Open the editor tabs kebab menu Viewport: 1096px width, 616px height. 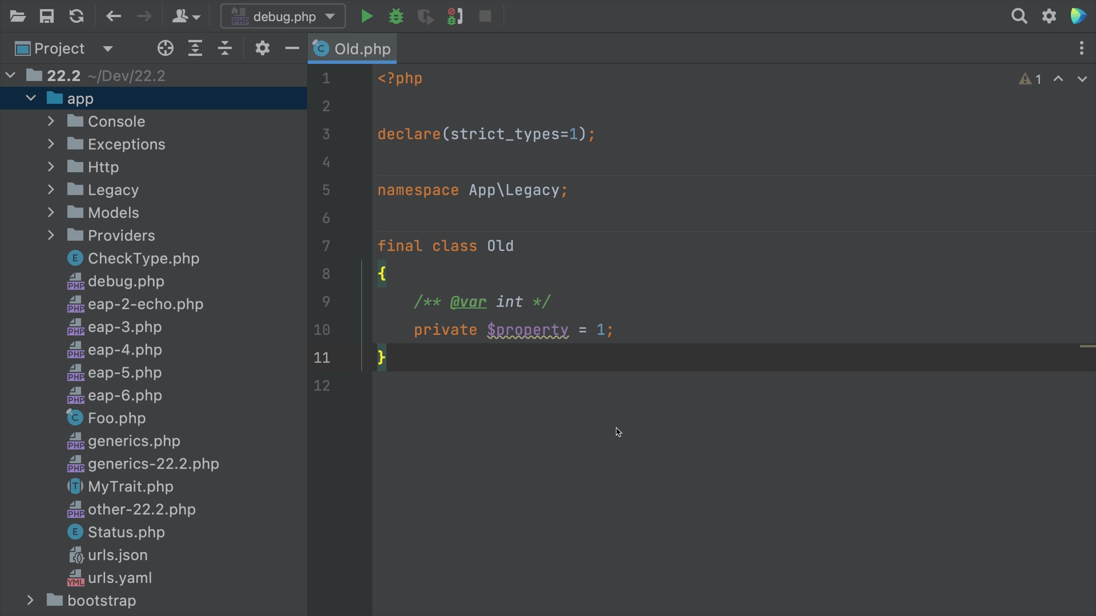coord(1081,48)
